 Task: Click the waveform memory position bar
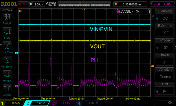(84, 4)
